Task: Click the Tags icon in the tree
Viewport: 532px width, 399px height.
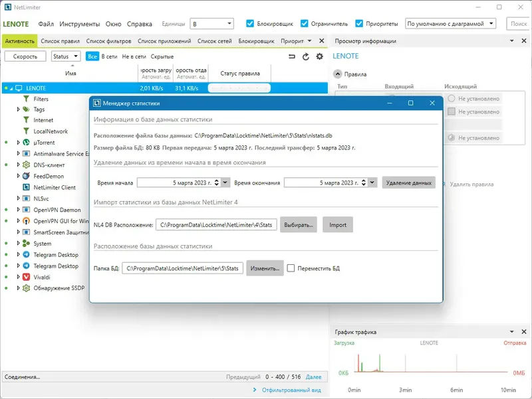Action: (x=26, y=110)
